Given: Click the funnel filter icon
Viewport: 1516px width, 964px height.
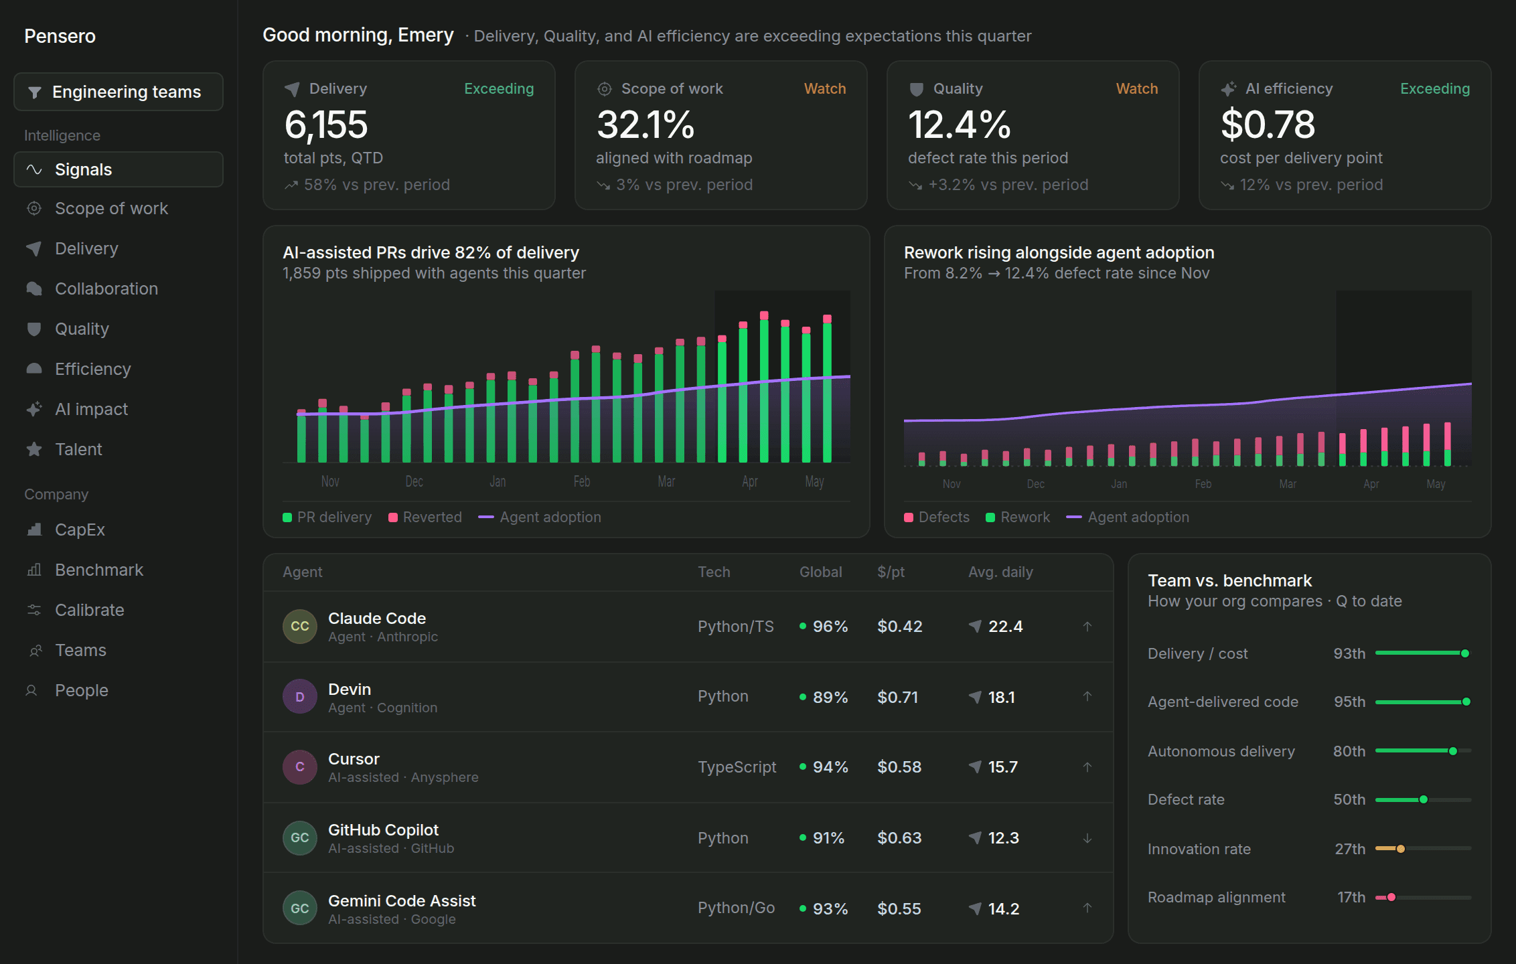Looking at the screenshot, I should [x=35, y=92].
